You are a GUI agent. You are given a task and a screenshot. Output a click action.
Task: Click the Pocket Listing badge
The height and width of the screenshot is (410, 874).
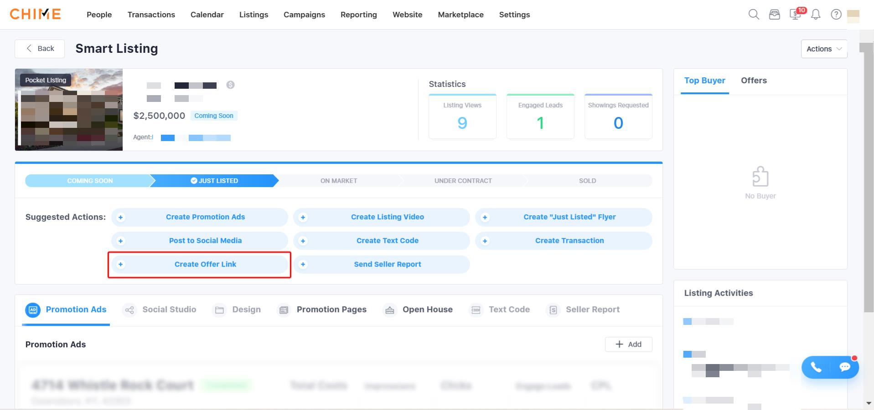[46, 80]
